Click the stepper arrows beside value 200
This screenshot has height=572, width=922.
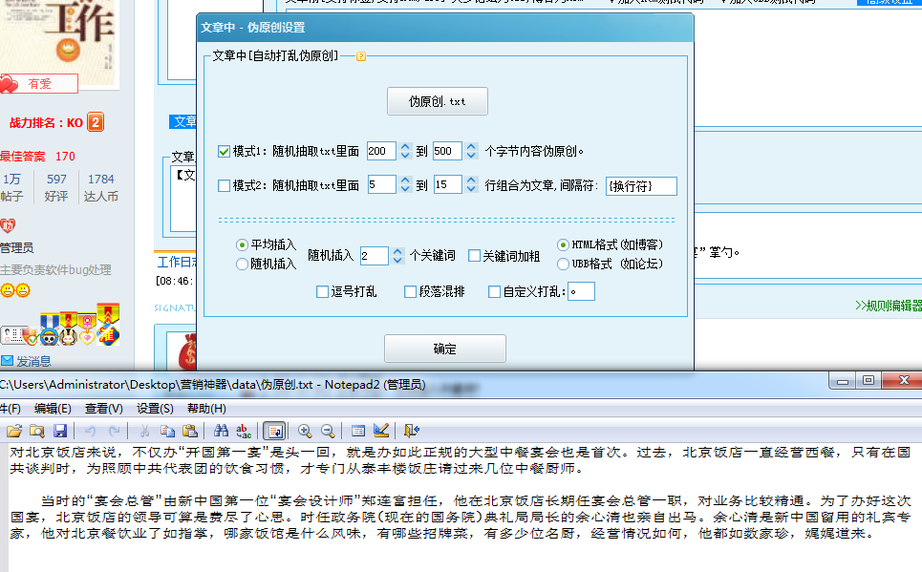pos(404,151)
